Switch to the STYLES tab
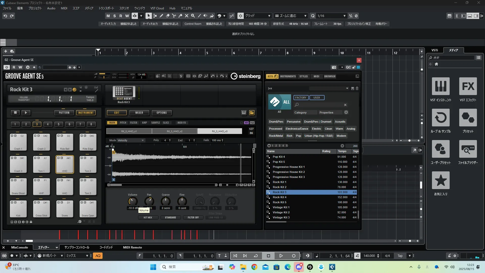 coord(303,76)
